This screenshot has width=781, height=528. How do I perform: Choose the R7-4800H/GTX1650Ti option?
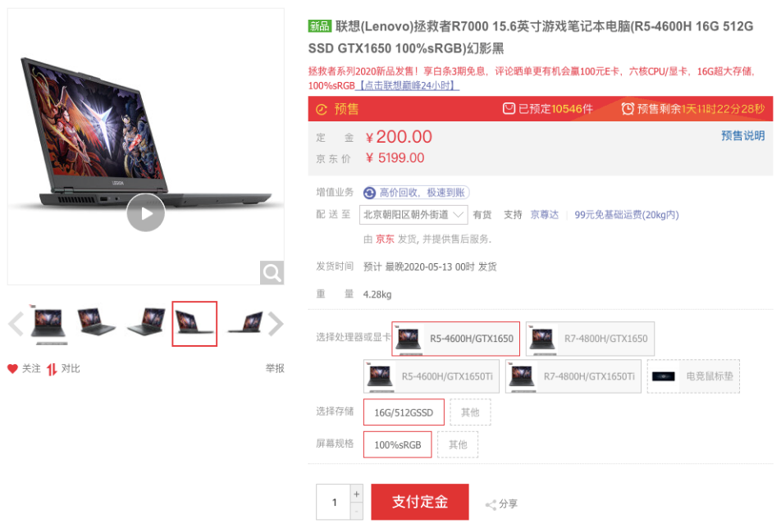[573, 376]
